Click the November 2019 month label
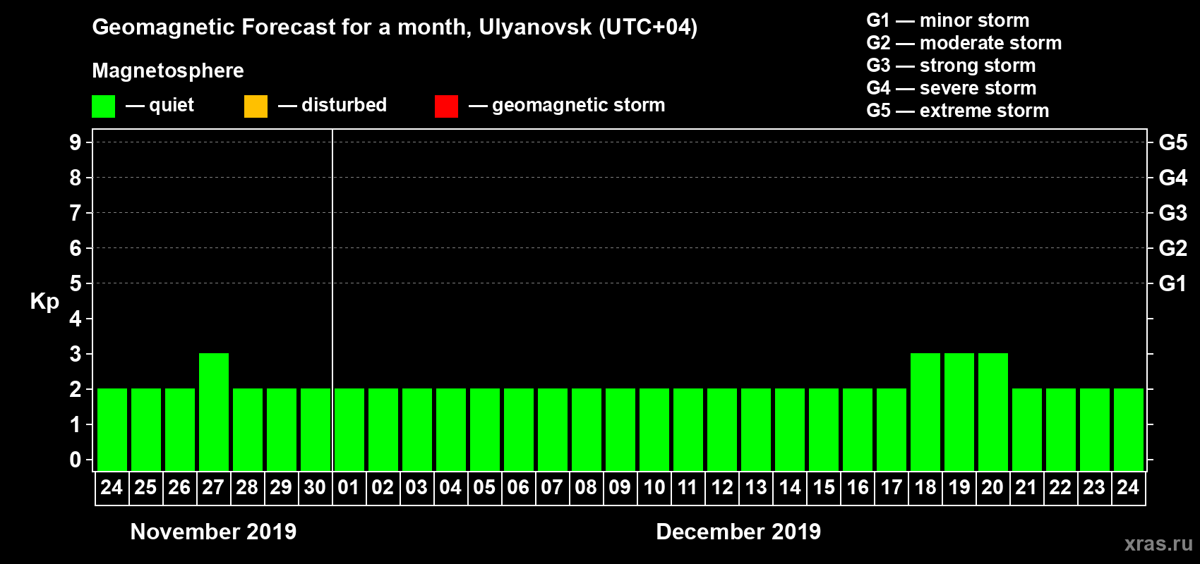The image size is (1200, 564). (213, 532)
